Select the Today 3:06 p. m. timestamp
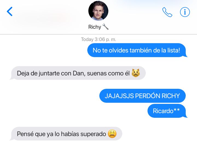The image size is (197, 144). pyautogui.click(x=99, y=39)
